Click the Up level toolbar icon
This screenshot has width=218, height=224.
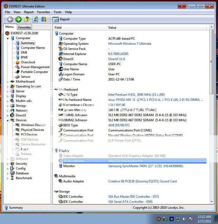[27, 19]
